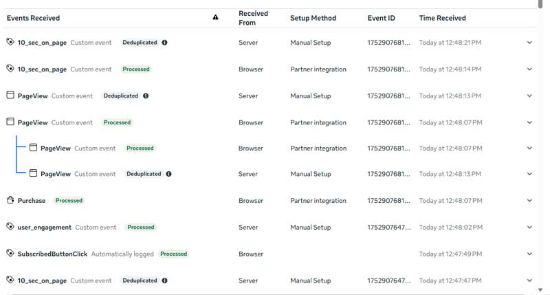This screenshot has height=295, width=550.
Task: Open info icon beside first Deduplicated 10_sec_on_page
Action: click(164, 43)
